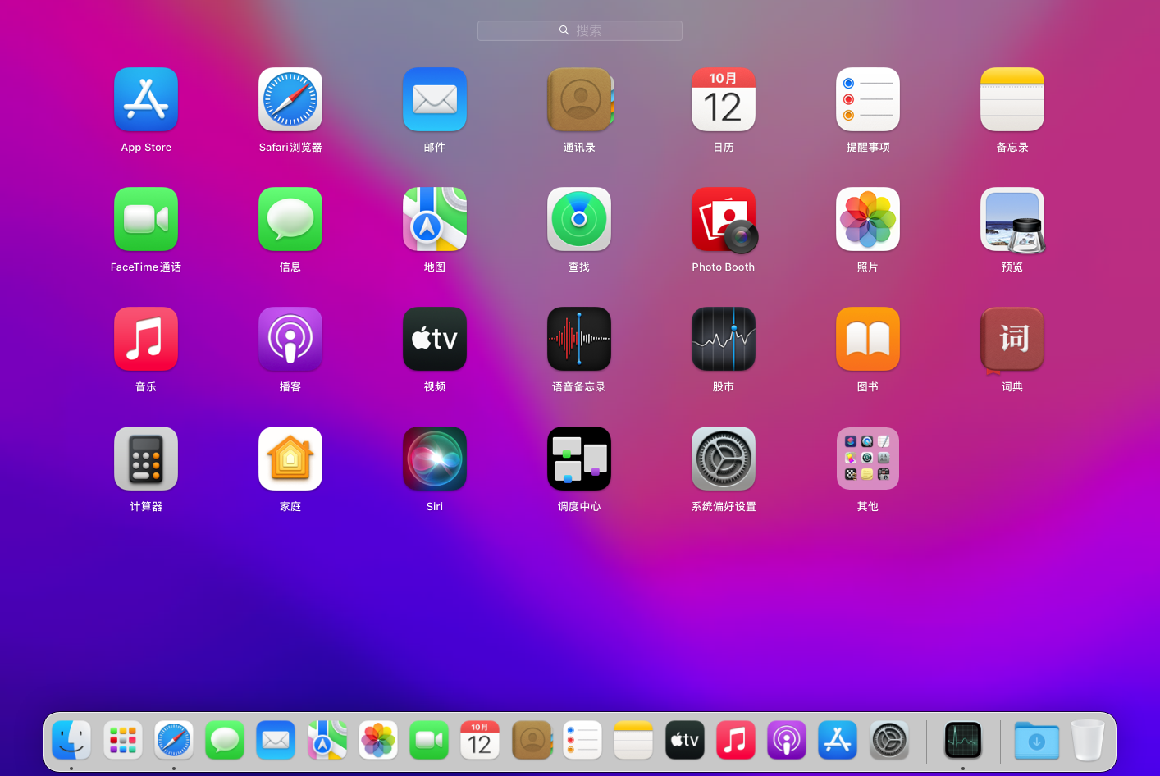Open 语音备忘录 to record audio
The height and width of the screenshot is (776, 1160).
579,339
